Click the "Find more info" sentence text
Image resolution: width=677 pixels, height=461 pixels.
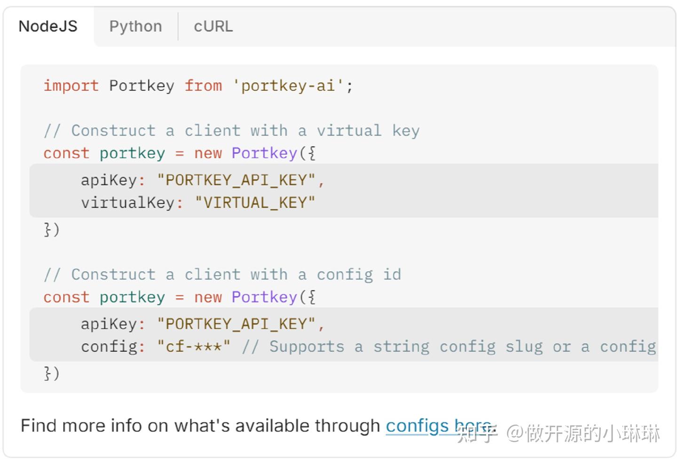pos(200,426)
